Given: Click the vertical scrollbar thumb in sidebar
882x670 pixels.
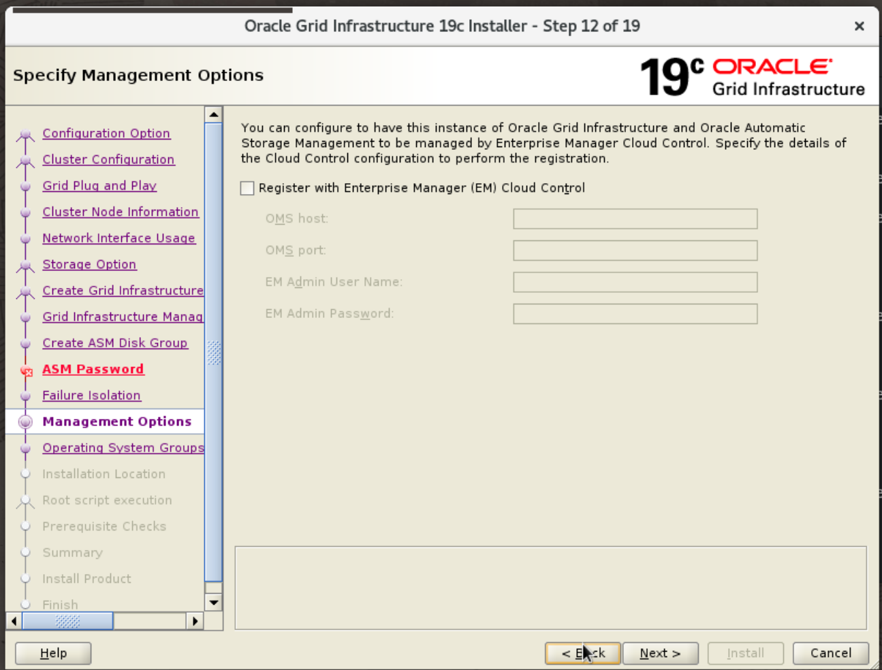Looking at the screenshot, I should click(214, 353).
